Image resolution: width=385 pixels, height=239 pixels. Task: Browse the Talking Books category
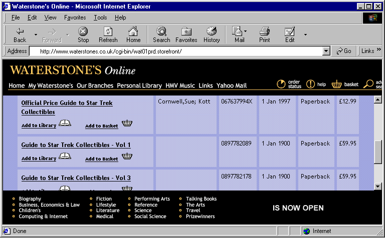click(202, 199)
